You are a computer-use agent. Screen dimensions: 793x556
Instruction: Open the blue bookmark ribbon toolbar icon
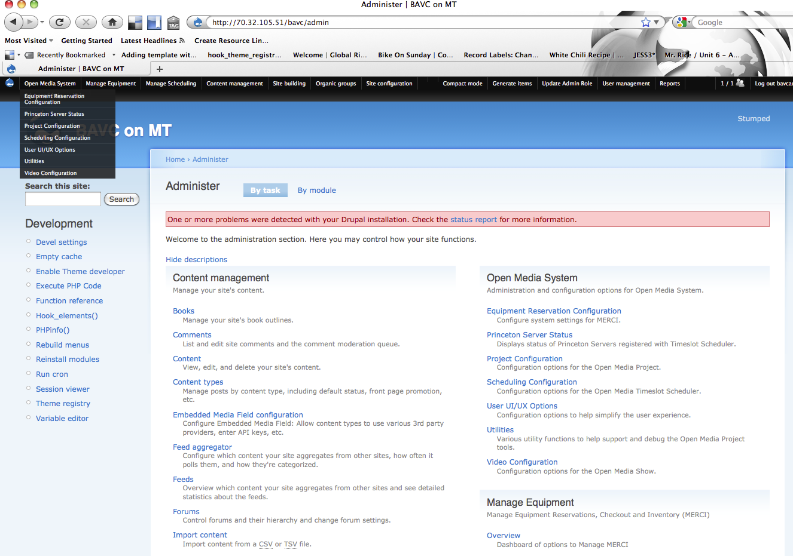click(x=154, y=23)
